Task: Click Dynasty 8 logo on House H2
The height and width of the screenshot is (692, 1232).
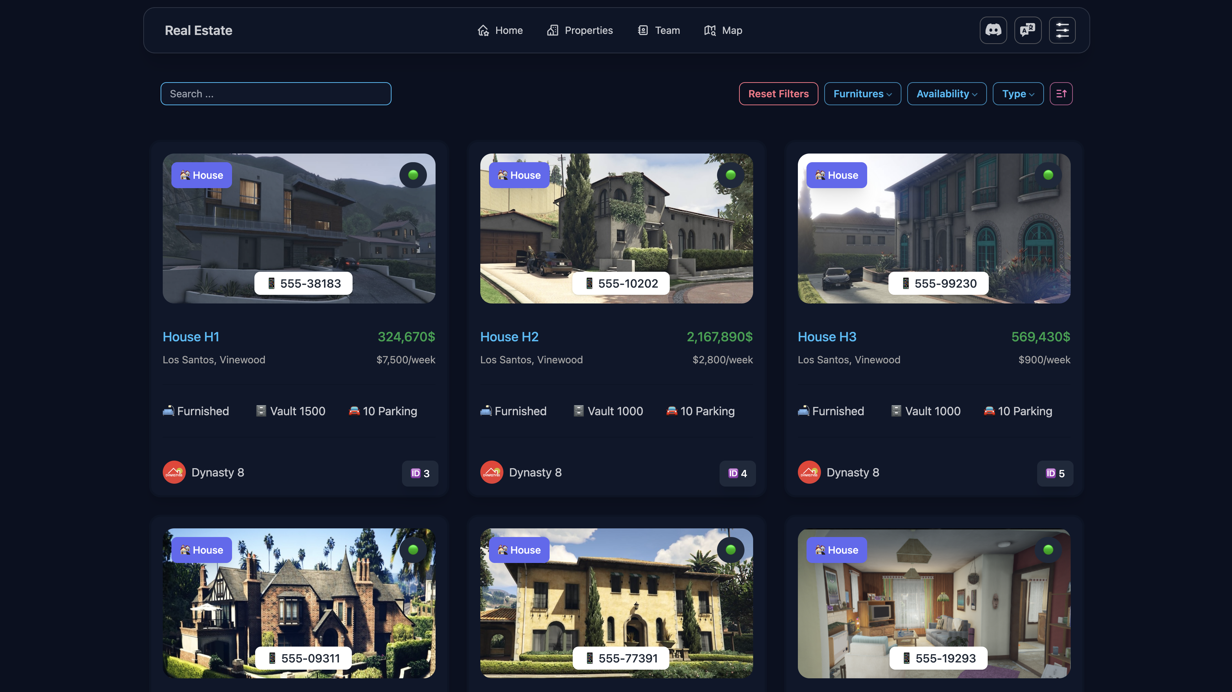Action: click(x=491, y=472)
